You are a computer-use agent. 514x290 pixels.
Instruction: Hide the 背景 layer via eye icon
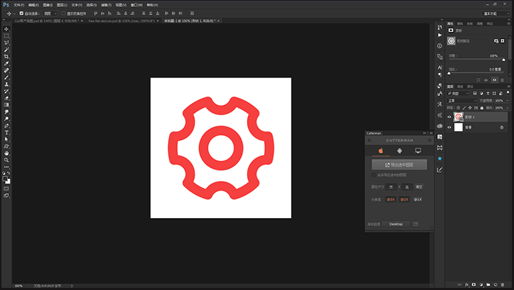click(x=449, y=128)
